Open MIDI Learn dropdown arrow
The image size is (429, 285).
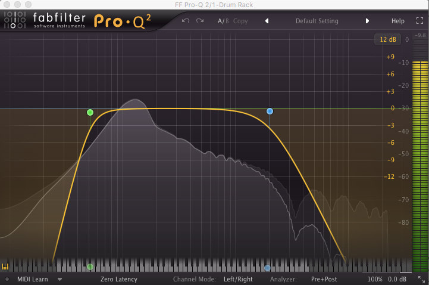(60, 280)
